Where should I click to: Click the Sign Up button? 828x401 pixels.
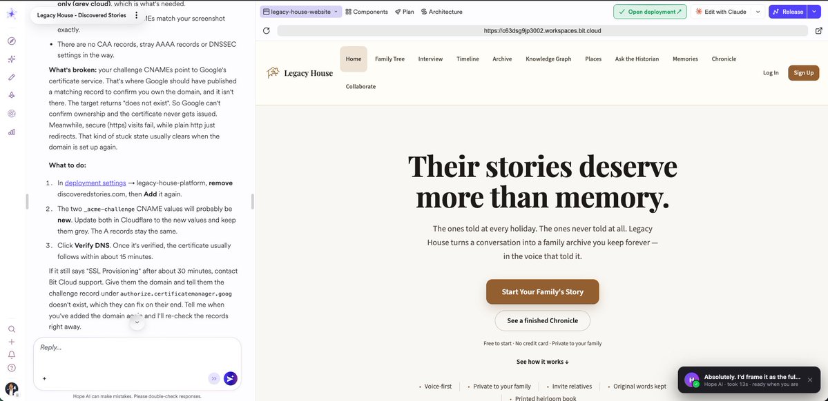(803, 73)
